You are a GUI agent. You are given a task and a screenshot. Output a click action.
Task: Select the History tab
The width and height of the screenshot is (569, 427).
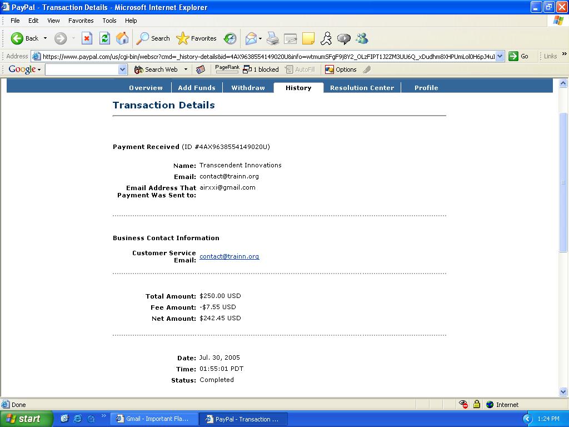coord(298,87)
